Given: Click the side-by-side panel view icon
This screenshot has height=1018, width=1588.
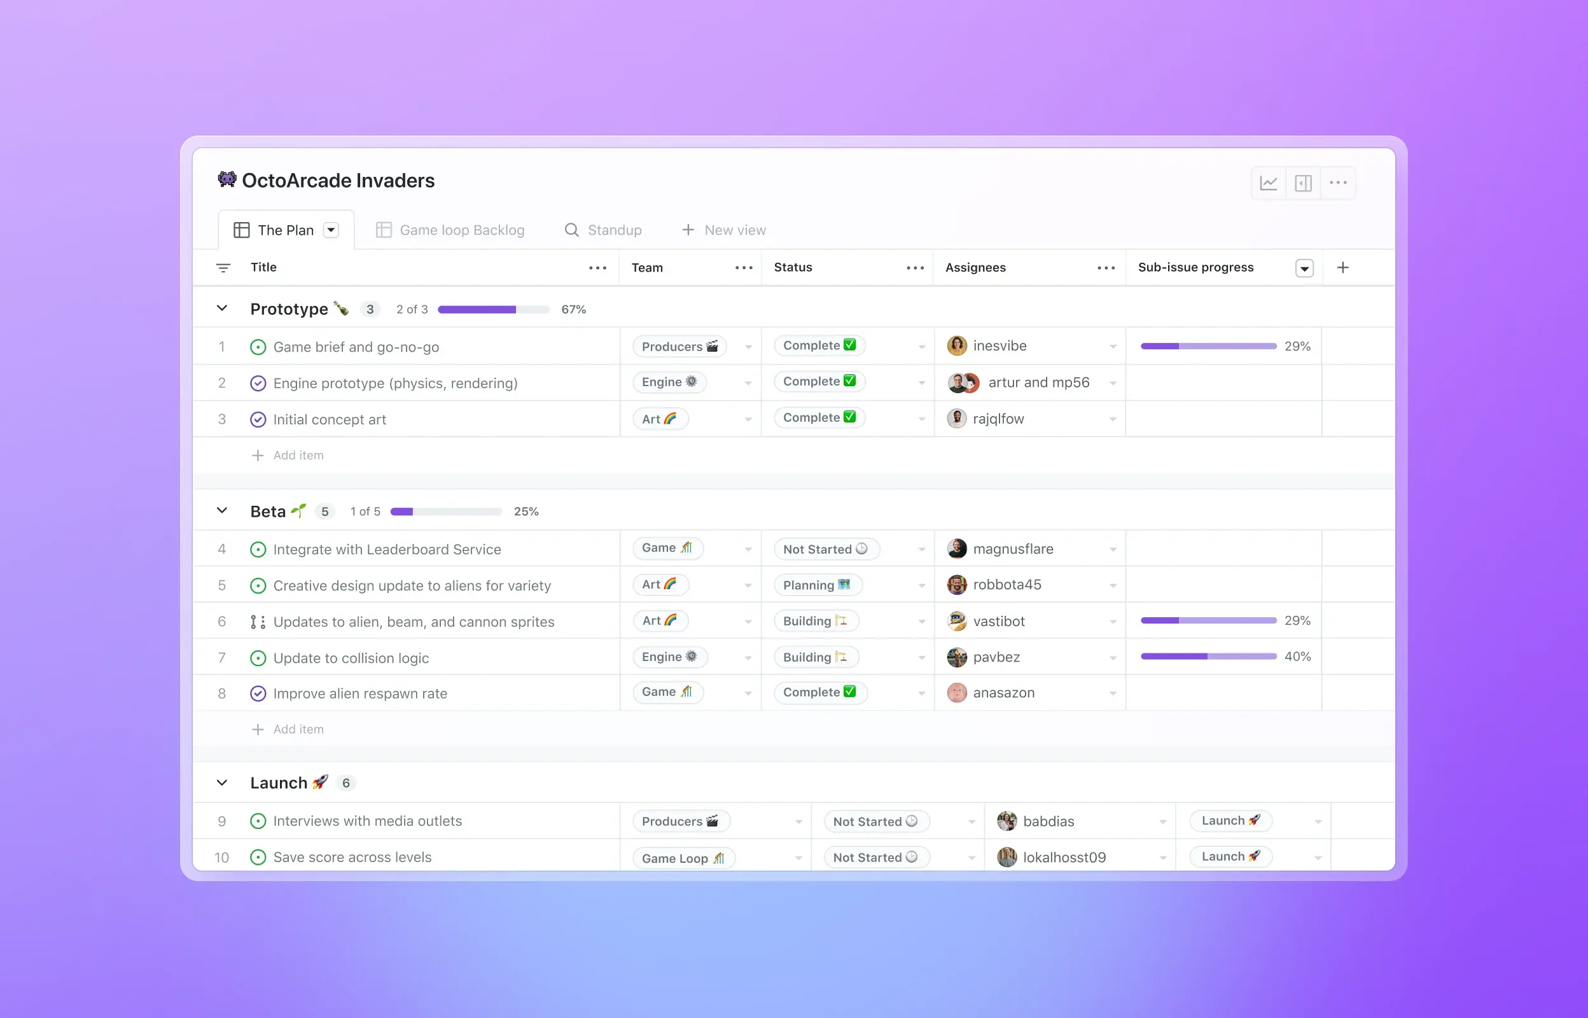Looking at the screenshot, I should click(x=1303, y=183).
